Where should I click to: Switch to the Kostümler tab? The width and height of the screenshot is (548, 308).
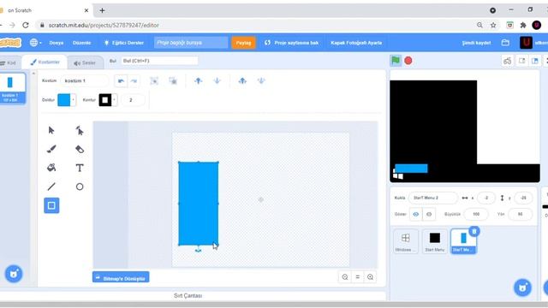coord(45,62)
